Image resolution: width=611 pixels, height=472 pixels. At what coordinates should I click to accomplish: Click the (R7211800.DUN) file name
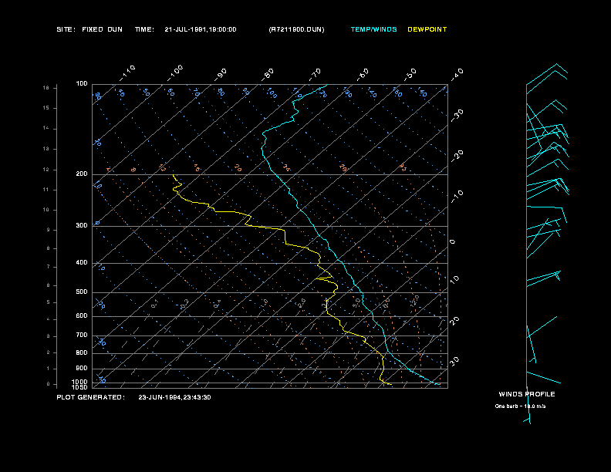point(296,29)
